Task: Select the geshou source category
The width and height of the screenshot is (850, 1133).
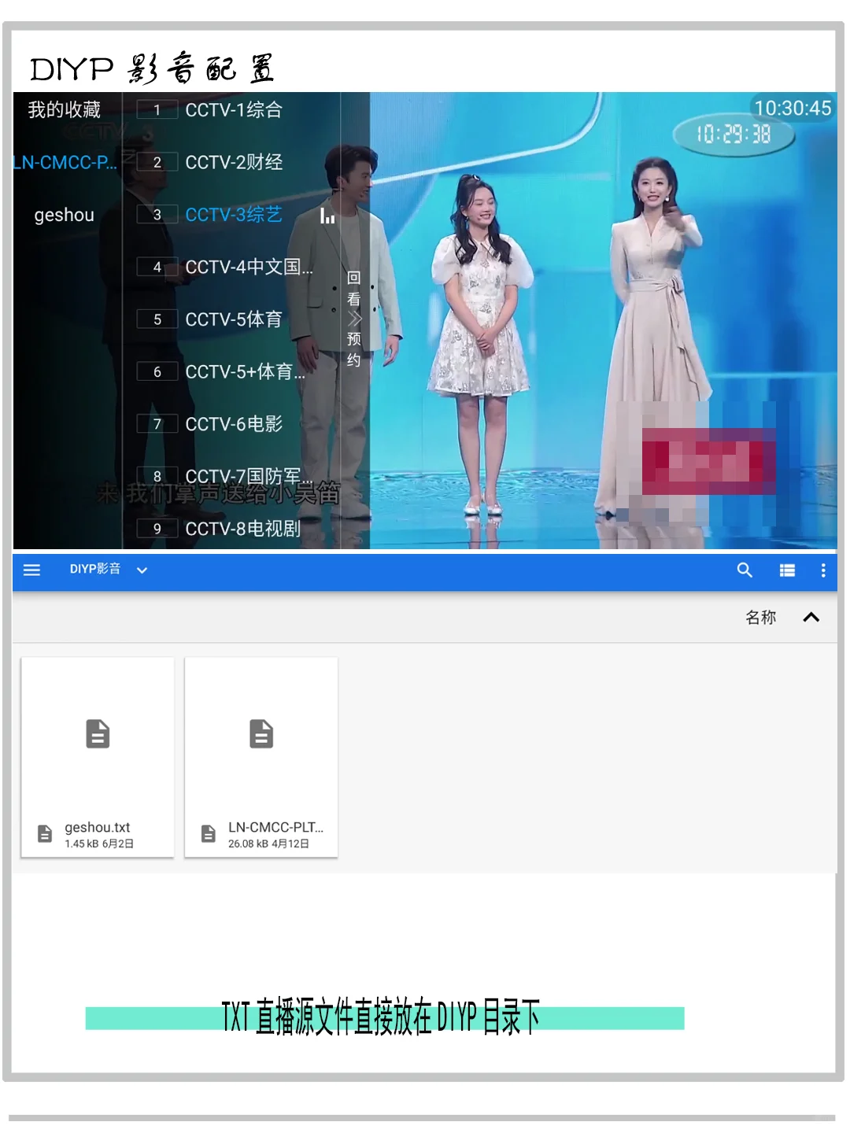Action: pos(65,215)
